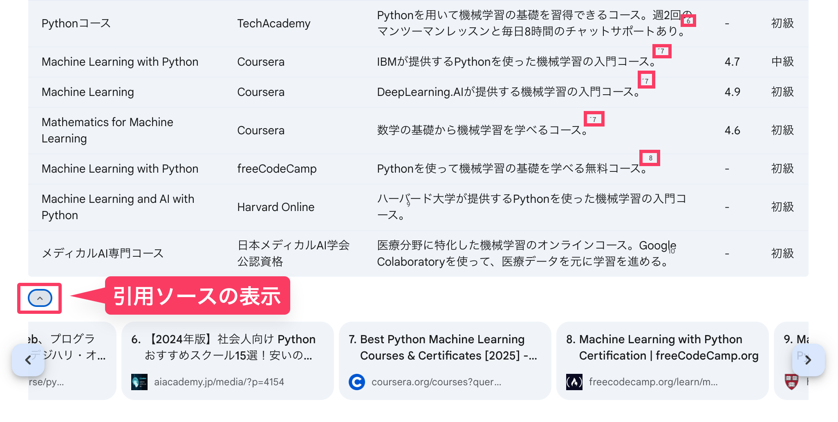Click the freeCodeCamp flame favicon
The image size is (838, 422).
pos(574,382)
